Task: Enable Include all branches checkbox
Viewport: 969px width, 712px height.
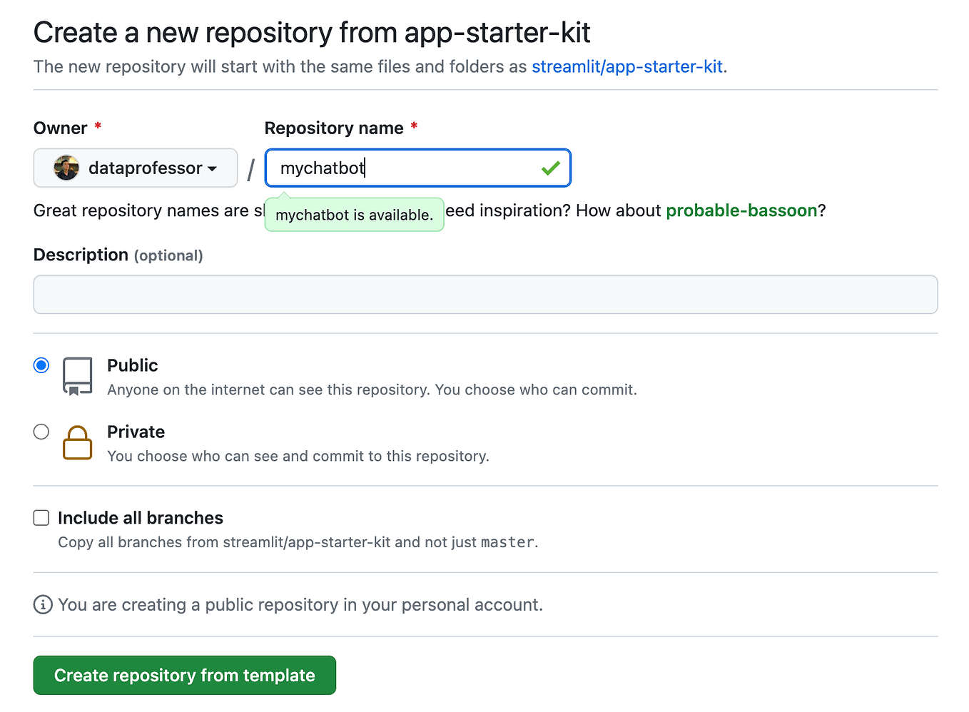Action: (x=41, y=518)
